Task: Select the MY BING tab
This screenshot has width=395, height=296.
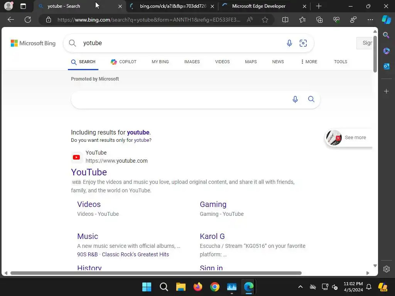Action: 160,62
